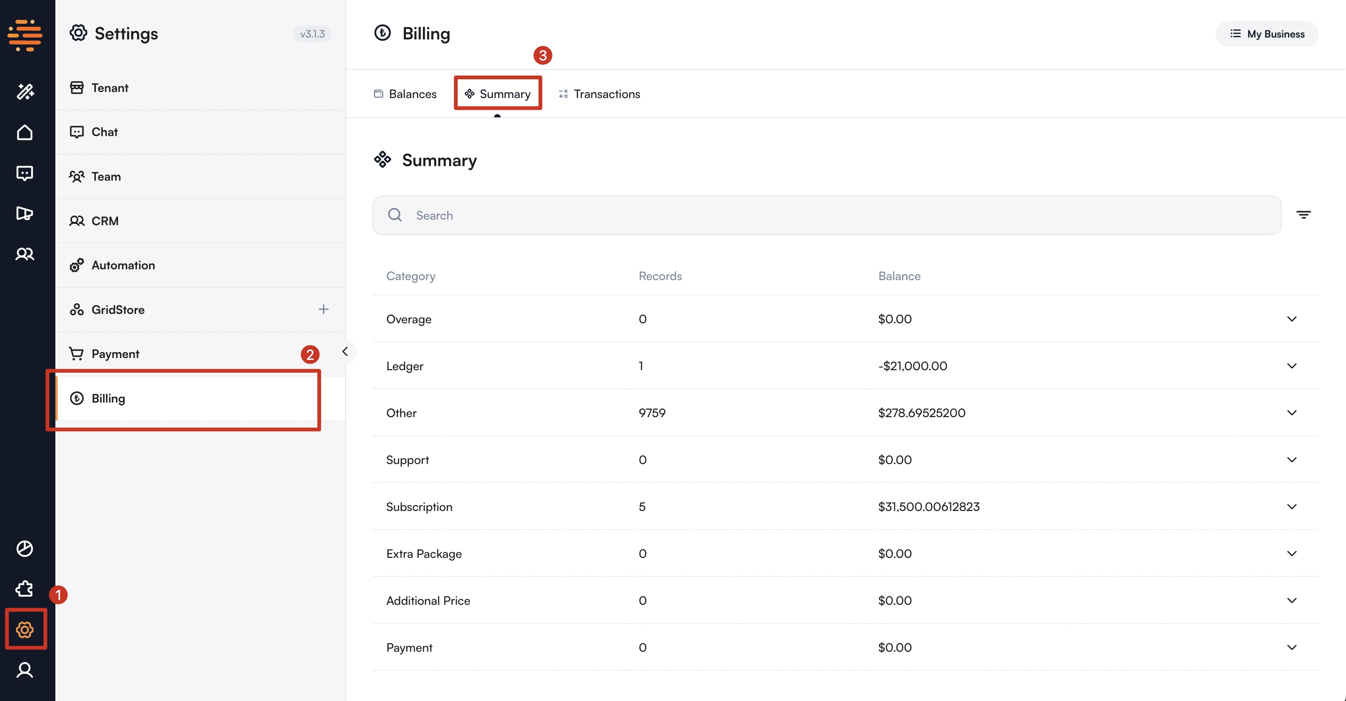Switch to the Transactions tab
The width and height of the screenshot is (1346, 701).
point(599,94)
